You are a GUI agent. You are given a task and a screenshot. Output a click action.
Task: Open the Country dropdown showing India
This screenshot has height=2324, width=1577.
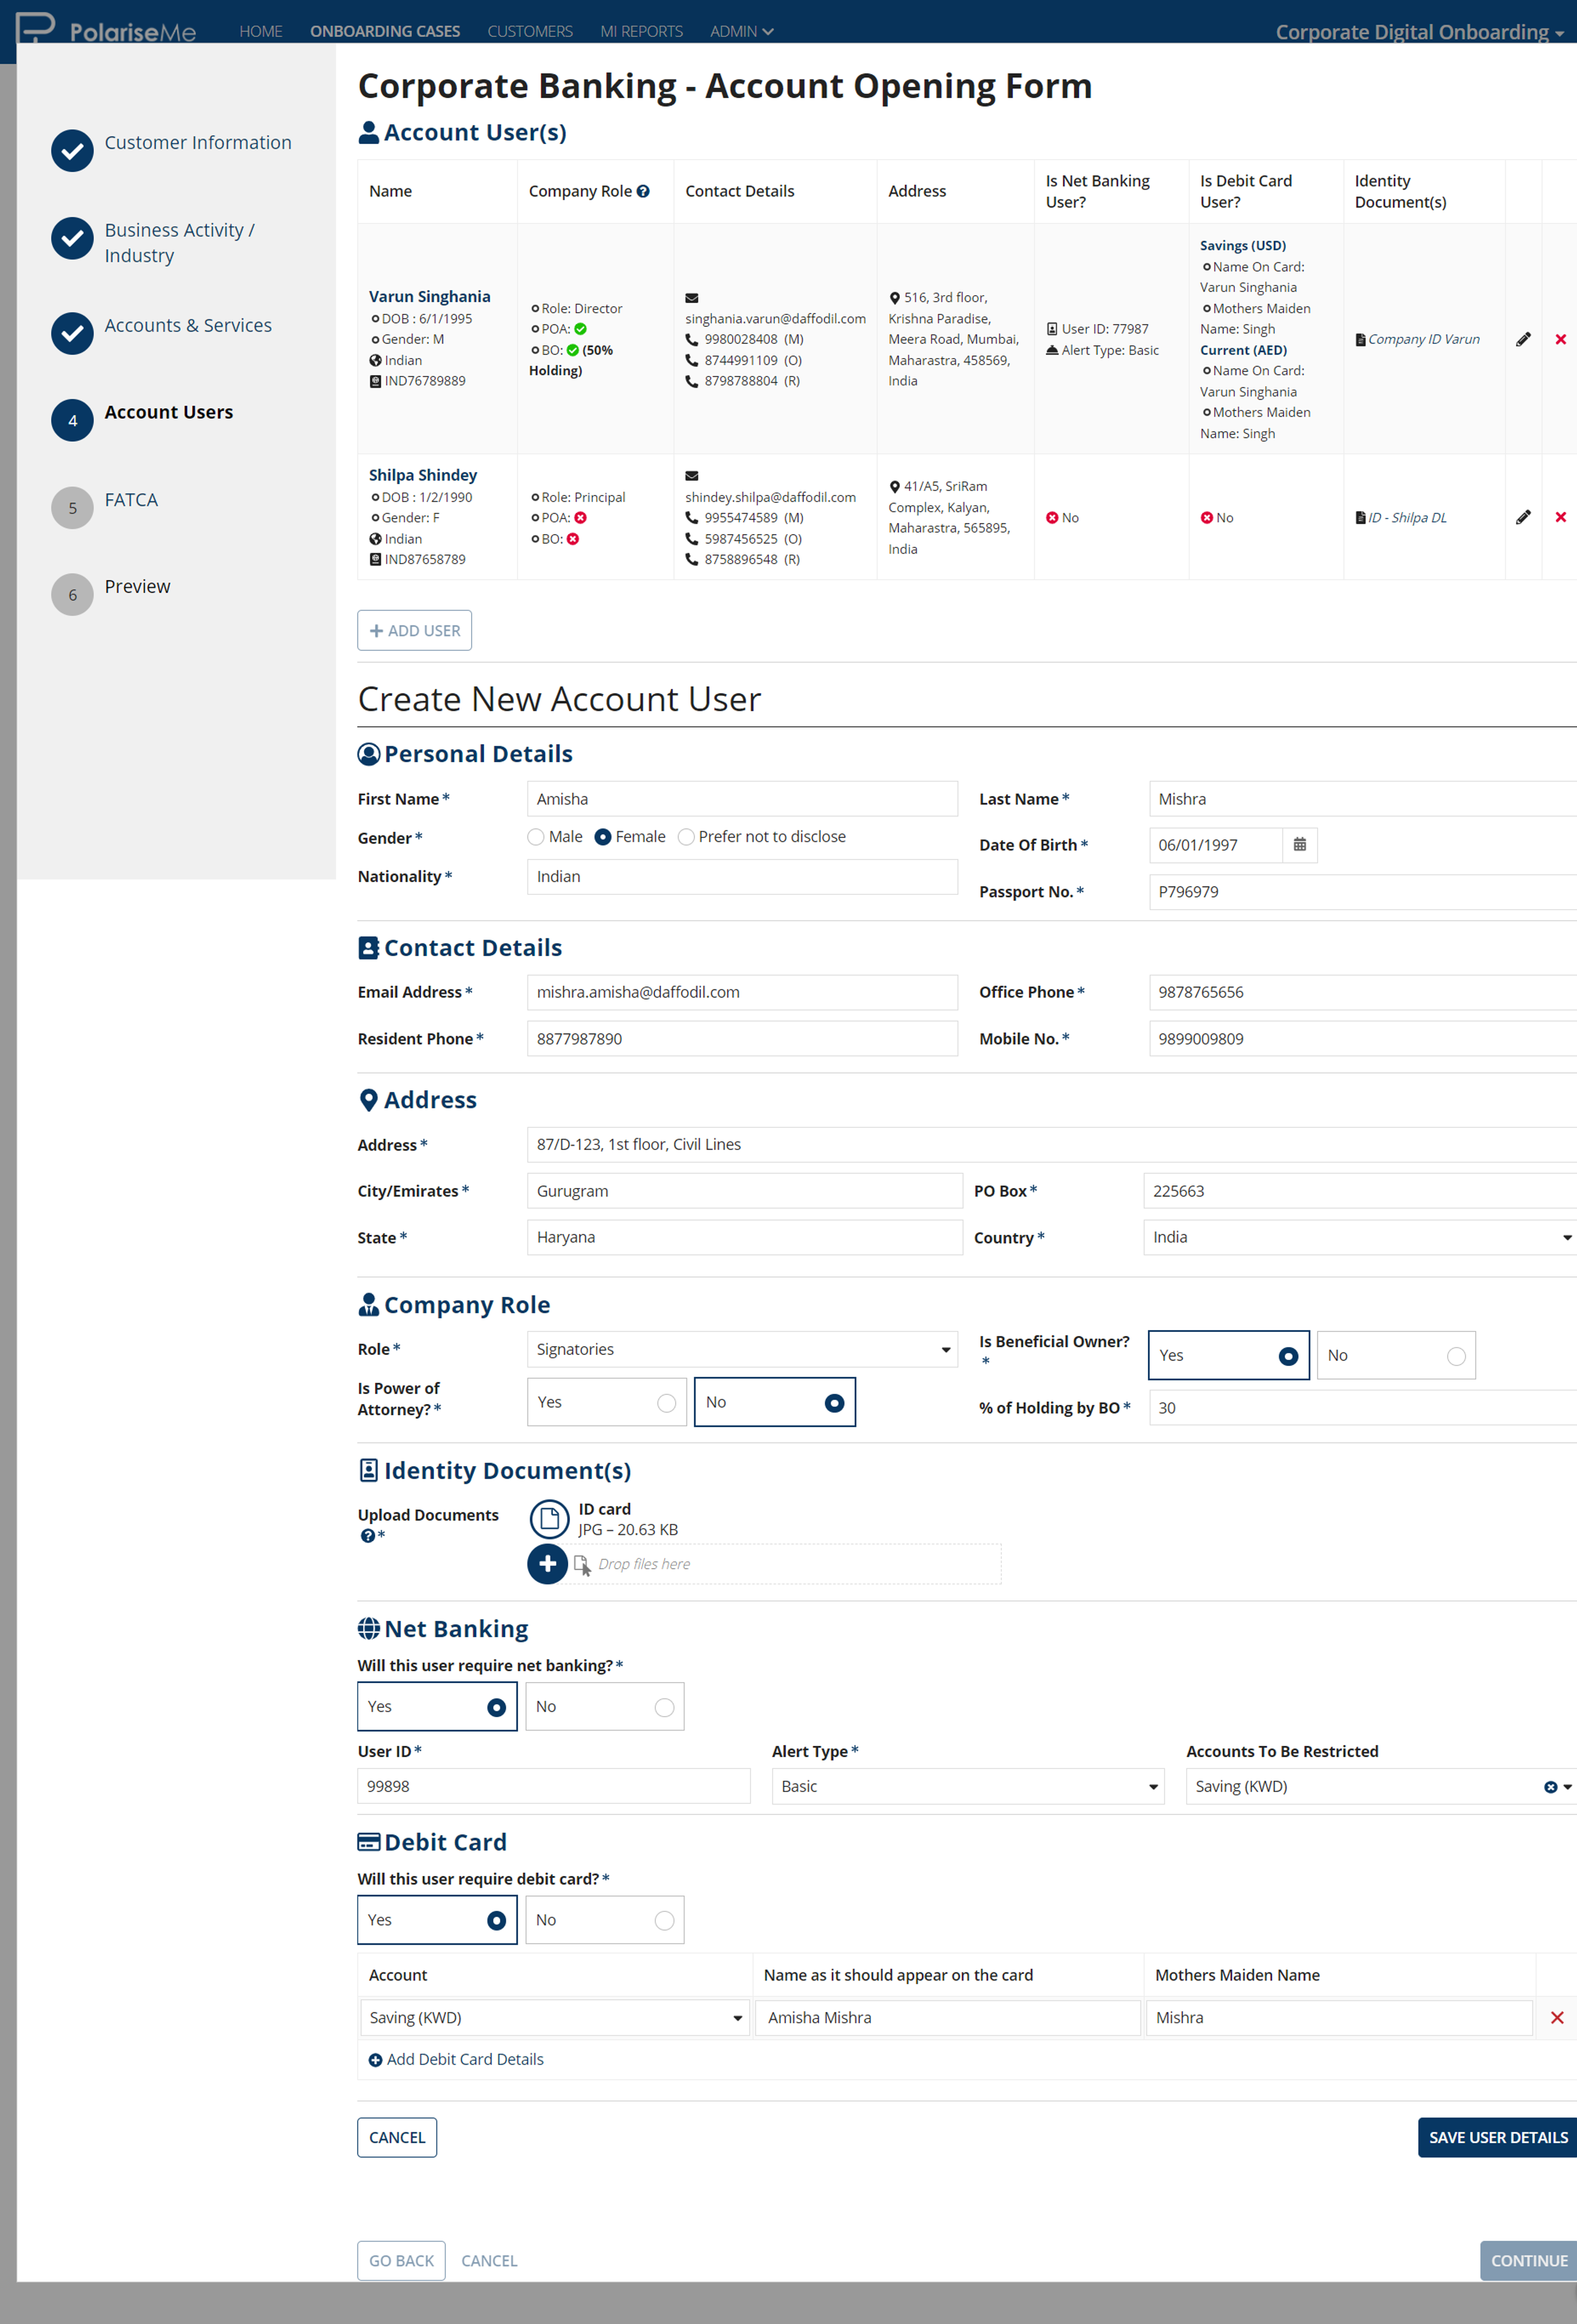1360,1237
